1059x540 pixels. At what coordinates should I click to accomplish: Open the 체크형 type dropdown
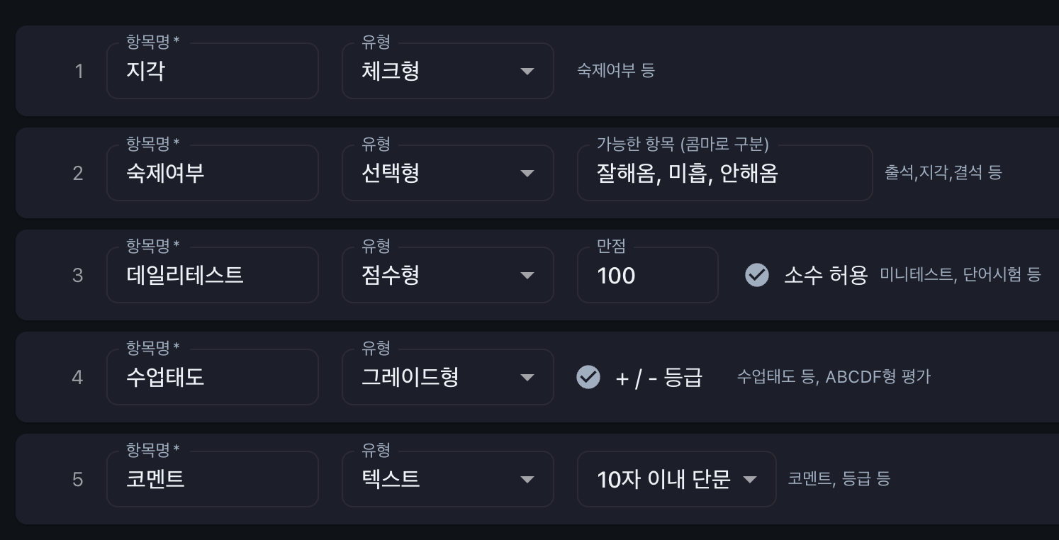point(447,72)
